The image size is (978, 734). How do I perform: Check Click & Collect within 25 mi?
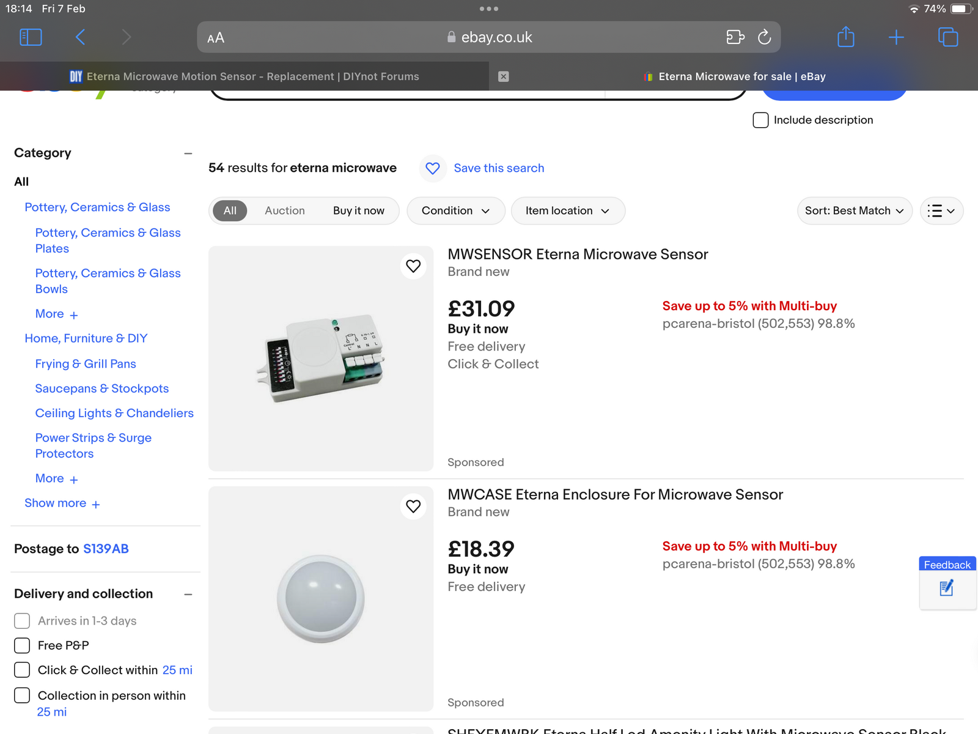(22, 670)
